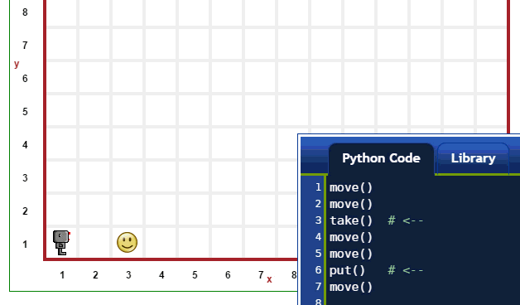Click the red y axis letter
Image resolution: width=520 pixels, height=305 pixels.
click(17, 64)
